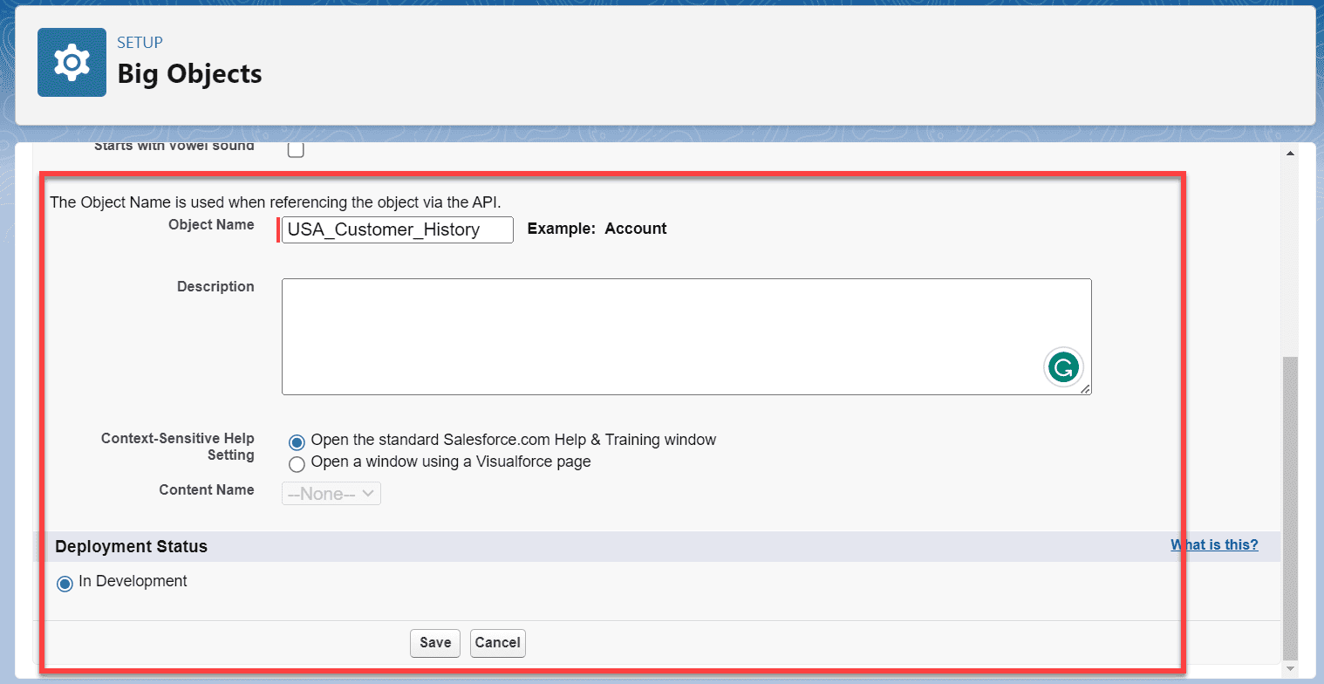The image size is (1324, 684).
Task: Click the SETUP breadcrumb label
Action: [x=139, y=42]
